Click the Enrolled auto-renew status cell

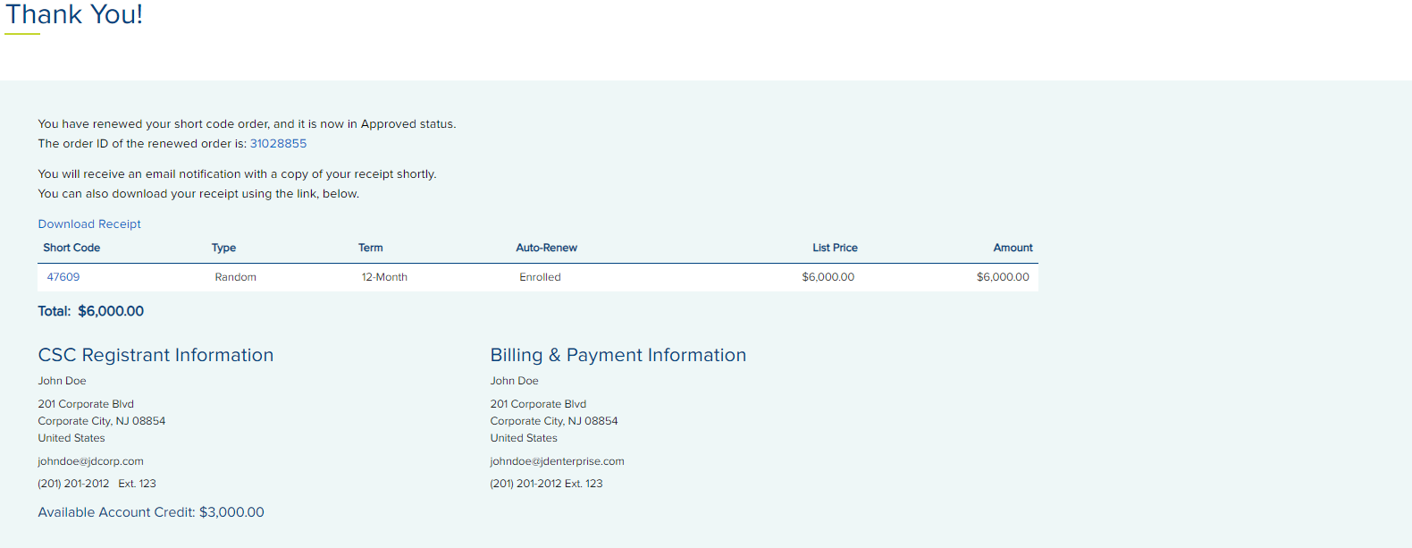click(540, 277)
